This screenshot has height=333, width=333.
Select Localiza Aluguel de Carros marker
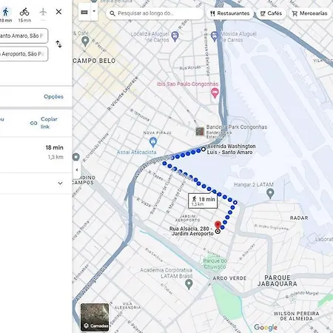(175, 36)
